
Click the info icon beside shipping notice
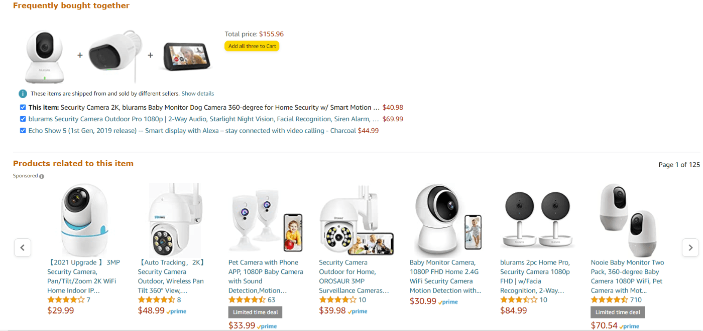(x=23, y=94)
